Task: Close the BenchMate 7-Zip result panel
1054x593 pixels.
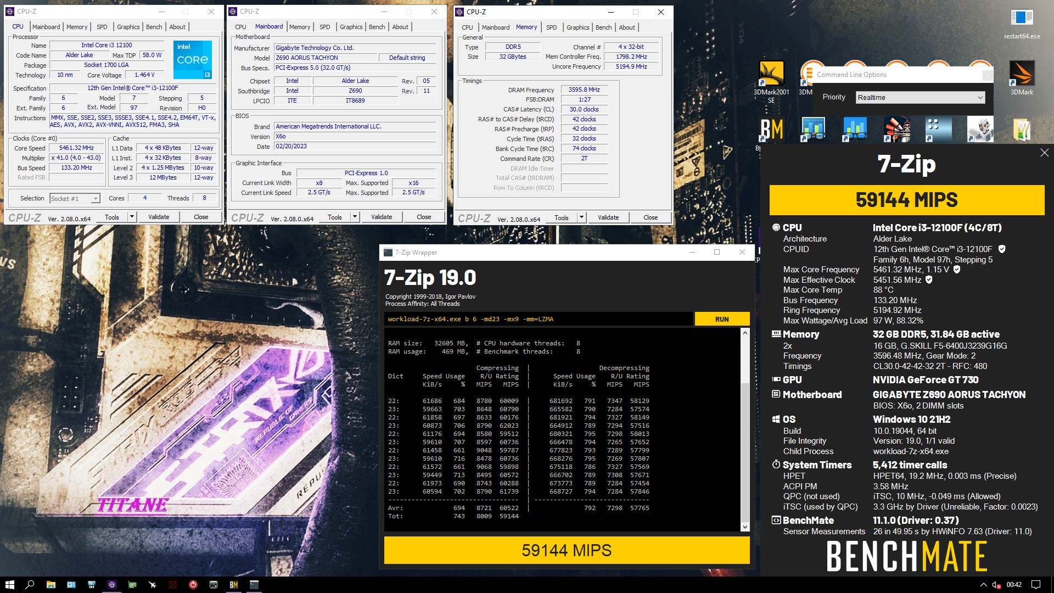Action: (1044, 153)
